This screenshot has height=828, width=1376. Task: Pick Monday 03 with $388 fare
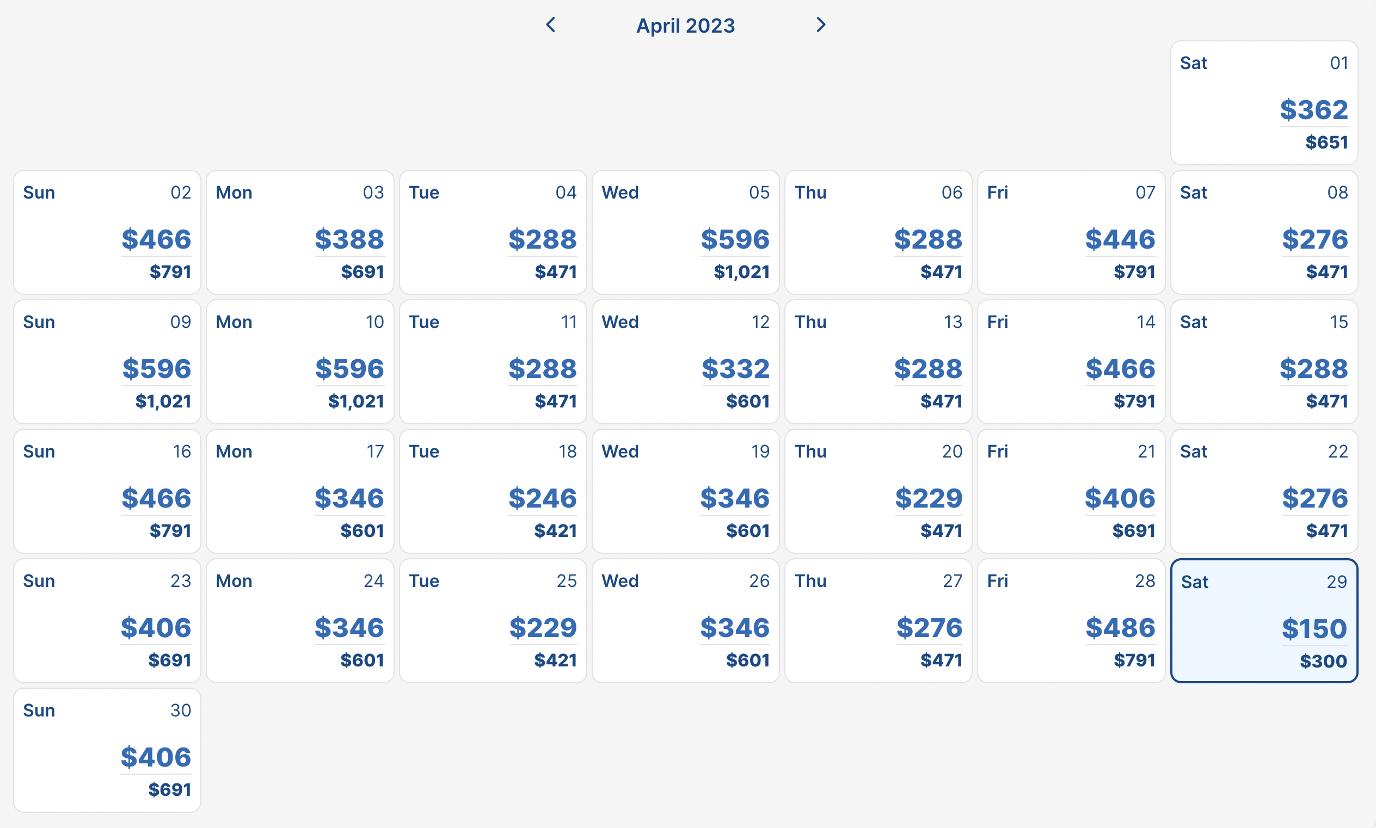pos(300,232)
